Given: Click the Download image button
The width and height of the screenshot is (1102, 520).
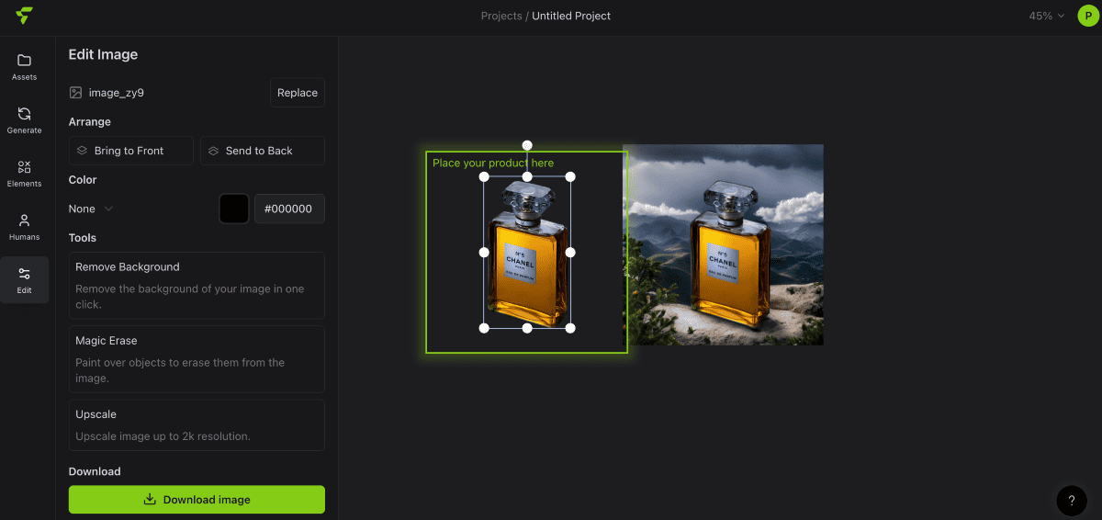Looking at the screenshot, I should coord(197,500).
